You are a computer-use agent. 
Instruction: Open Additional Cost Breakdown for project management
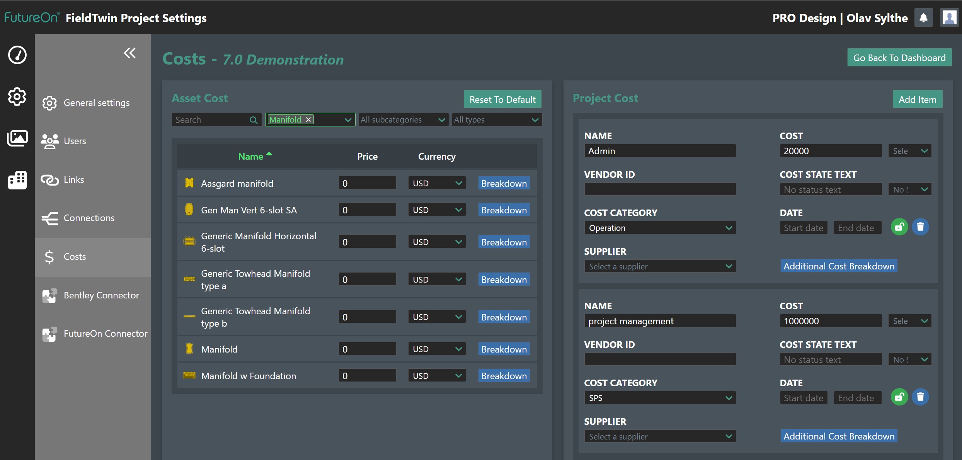(x=839, y=436)
